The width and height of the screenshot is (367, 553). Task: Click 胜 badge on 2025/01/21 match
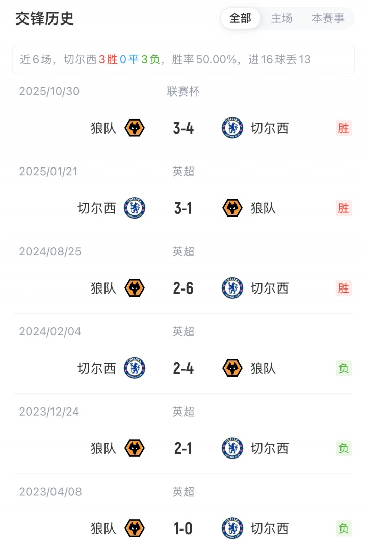point(344,208)
